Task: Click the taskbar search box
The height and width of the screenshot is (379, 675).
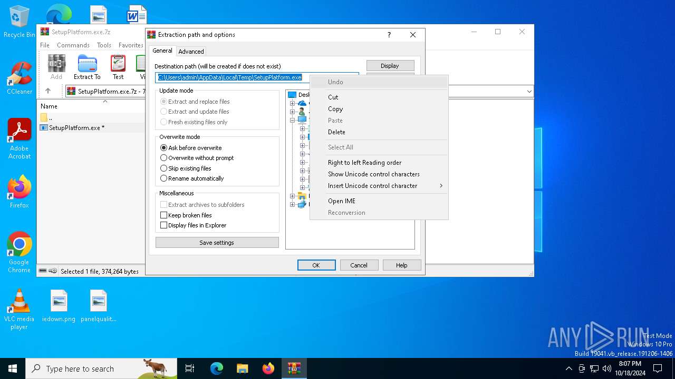Action: (101, 368)
